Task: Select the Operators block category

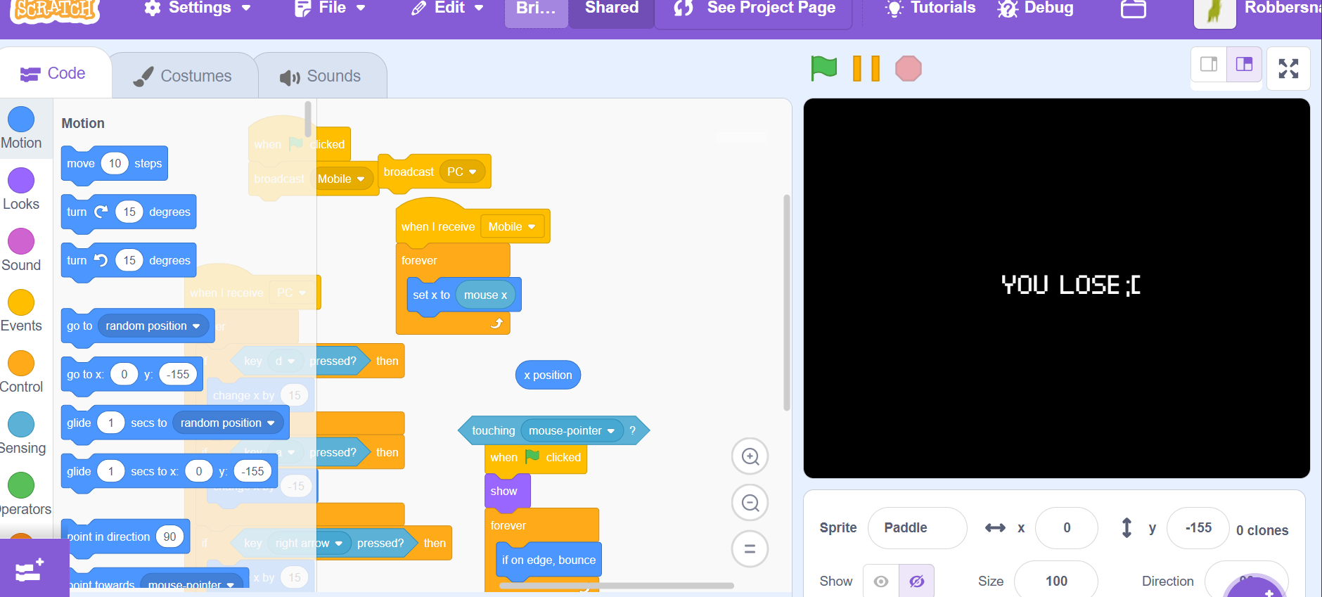Action: 21,495
